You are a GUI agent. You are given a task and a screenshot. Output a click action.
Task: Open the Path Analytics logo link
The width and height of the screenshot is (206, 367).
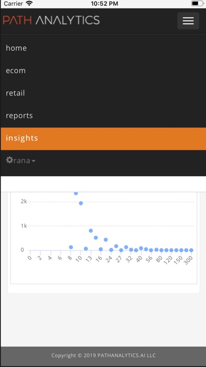[x=51, y=21]
